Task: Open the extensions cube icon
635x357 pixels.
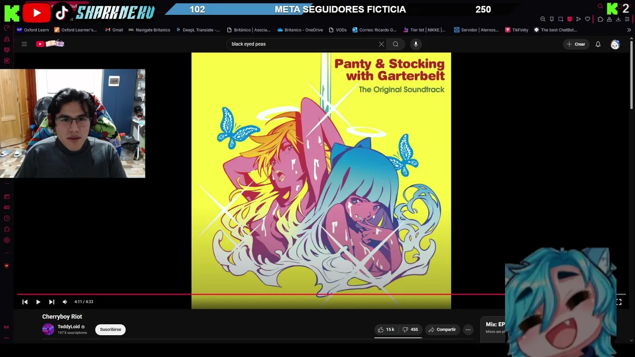Action: coord(600,19)
